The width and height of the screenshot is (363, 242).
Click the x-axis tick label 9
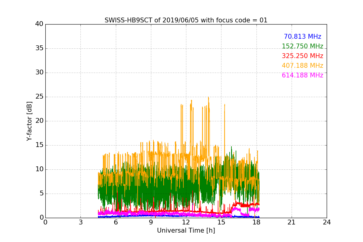pos(151,222)
